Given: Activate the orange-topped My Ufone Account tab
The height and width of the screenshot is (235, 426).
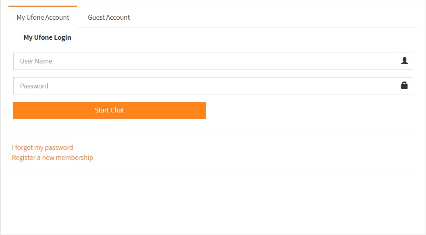Looking at the screenshot, I should [x=43, y=17].
